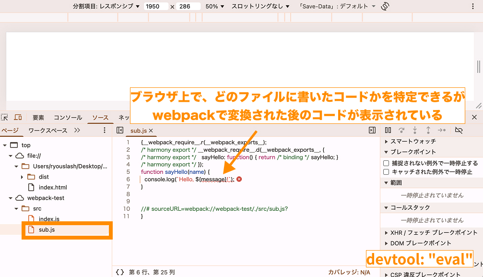Click the カバレッジ N/A link
This screenshot has width=483, height=277.
tap(349, 271)
